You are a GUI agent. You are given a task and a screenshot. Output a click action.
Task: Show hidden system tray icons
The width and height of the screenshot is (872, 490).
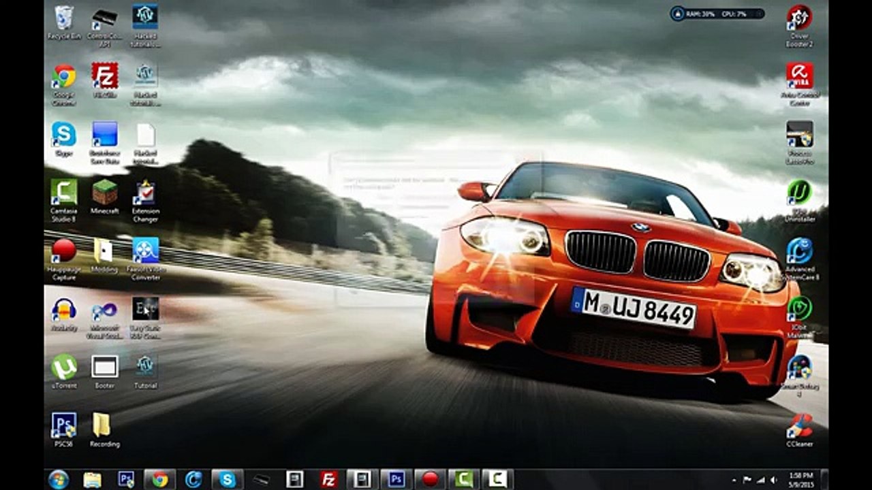tap(734, 480)
